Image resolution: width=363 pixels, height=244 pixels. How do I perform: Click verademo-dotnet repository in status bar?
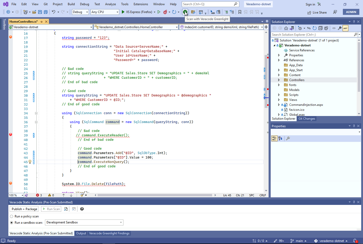click(x=331, y=241)
